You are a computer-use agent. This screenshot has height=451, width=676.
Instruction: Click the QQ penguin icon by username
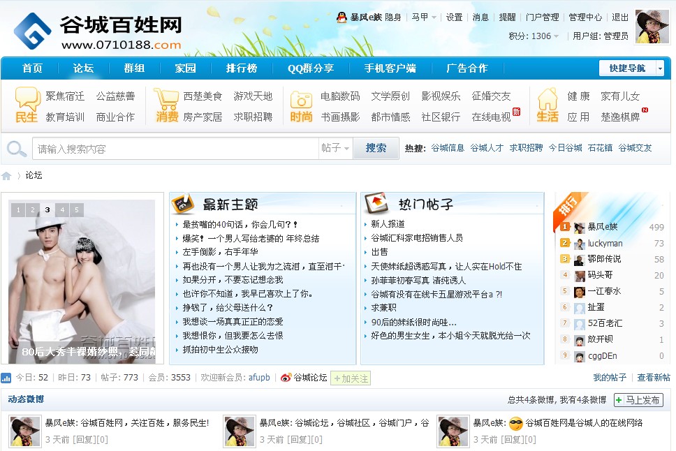[341, 17]
